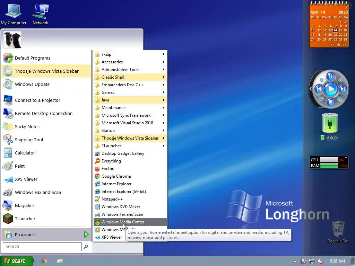Open Thoosje Windows Vista Sidebar folder in Programs
The image size is (355, 266).
click(x=130, y=138)
